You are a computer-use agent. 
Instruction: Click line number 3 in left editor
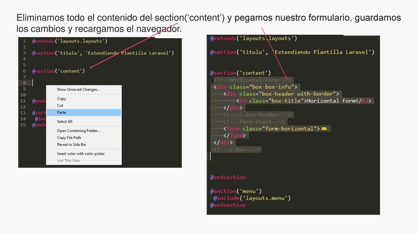pos(24,53)
